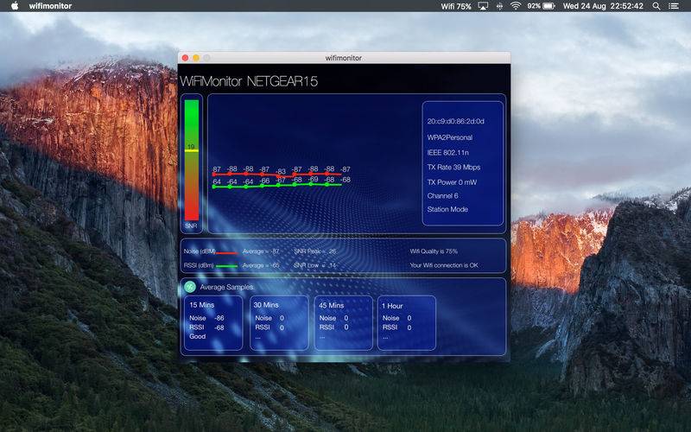Select the 15 Mins sample card
Image resolution: width=691 pixels, height=432 pixels.
pos(212,322)
